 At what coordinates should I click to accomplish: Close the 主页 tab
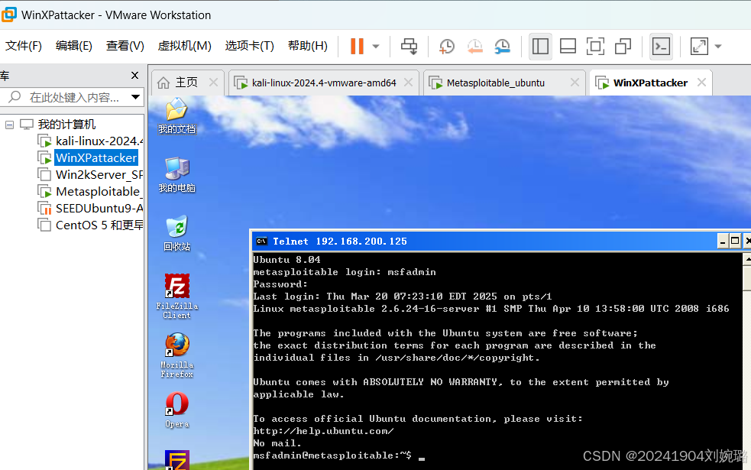pyautogui.click(x=214, y=83)
